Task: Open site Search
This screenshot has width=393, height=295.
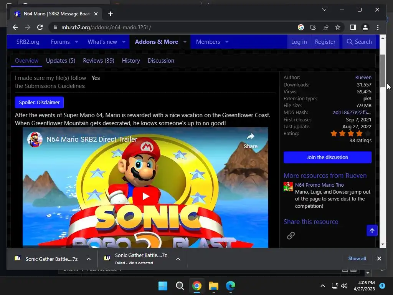Action: (x=359, y=42)
